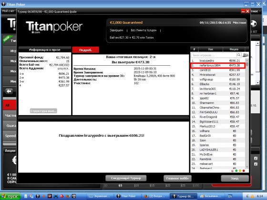Click the Закр. button
The height and width of the screenshot is (200, 267).
(x=235, y=179)
